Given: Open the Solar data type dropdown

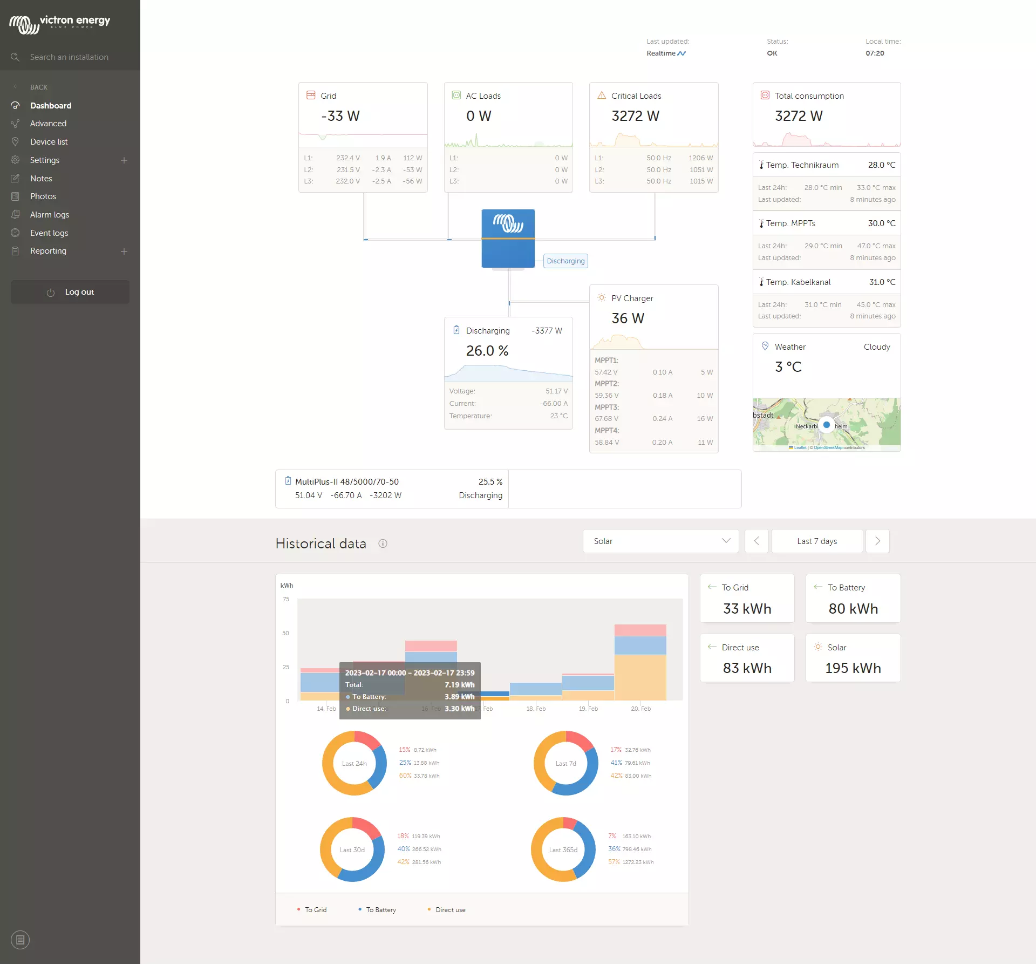Looking at the screenshot, I should [660, 541].
